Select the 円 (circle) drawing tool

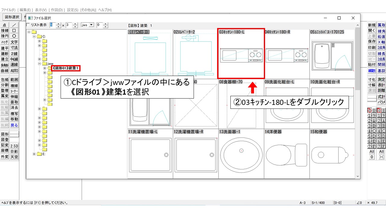[x=14, y=36]
